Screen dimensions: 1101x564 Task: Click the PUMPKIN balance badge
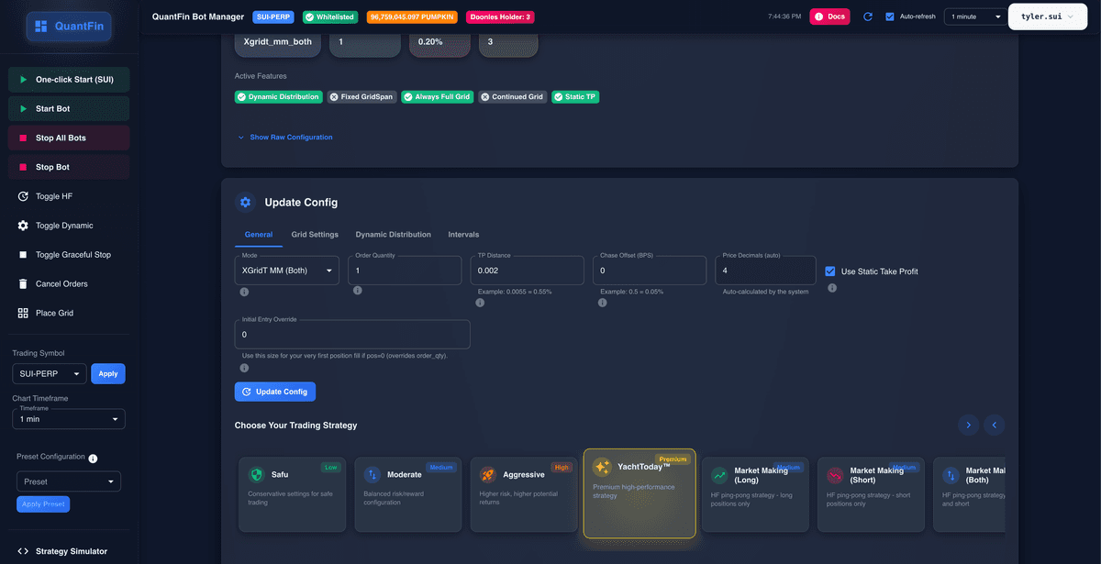coord(413,17)
